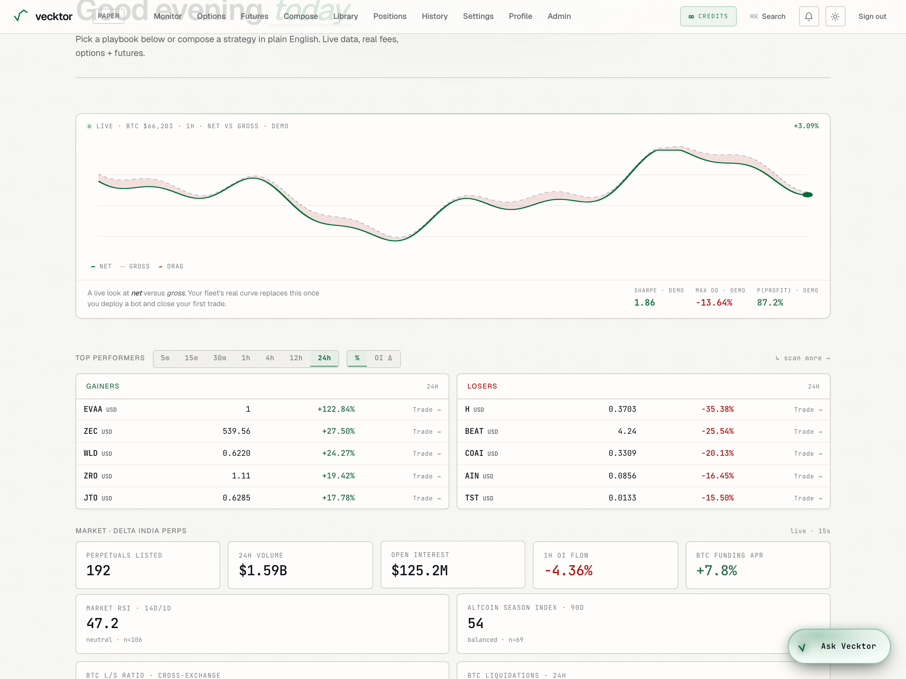Open the History nav item
Screen dimensions: 906x679
434,16
